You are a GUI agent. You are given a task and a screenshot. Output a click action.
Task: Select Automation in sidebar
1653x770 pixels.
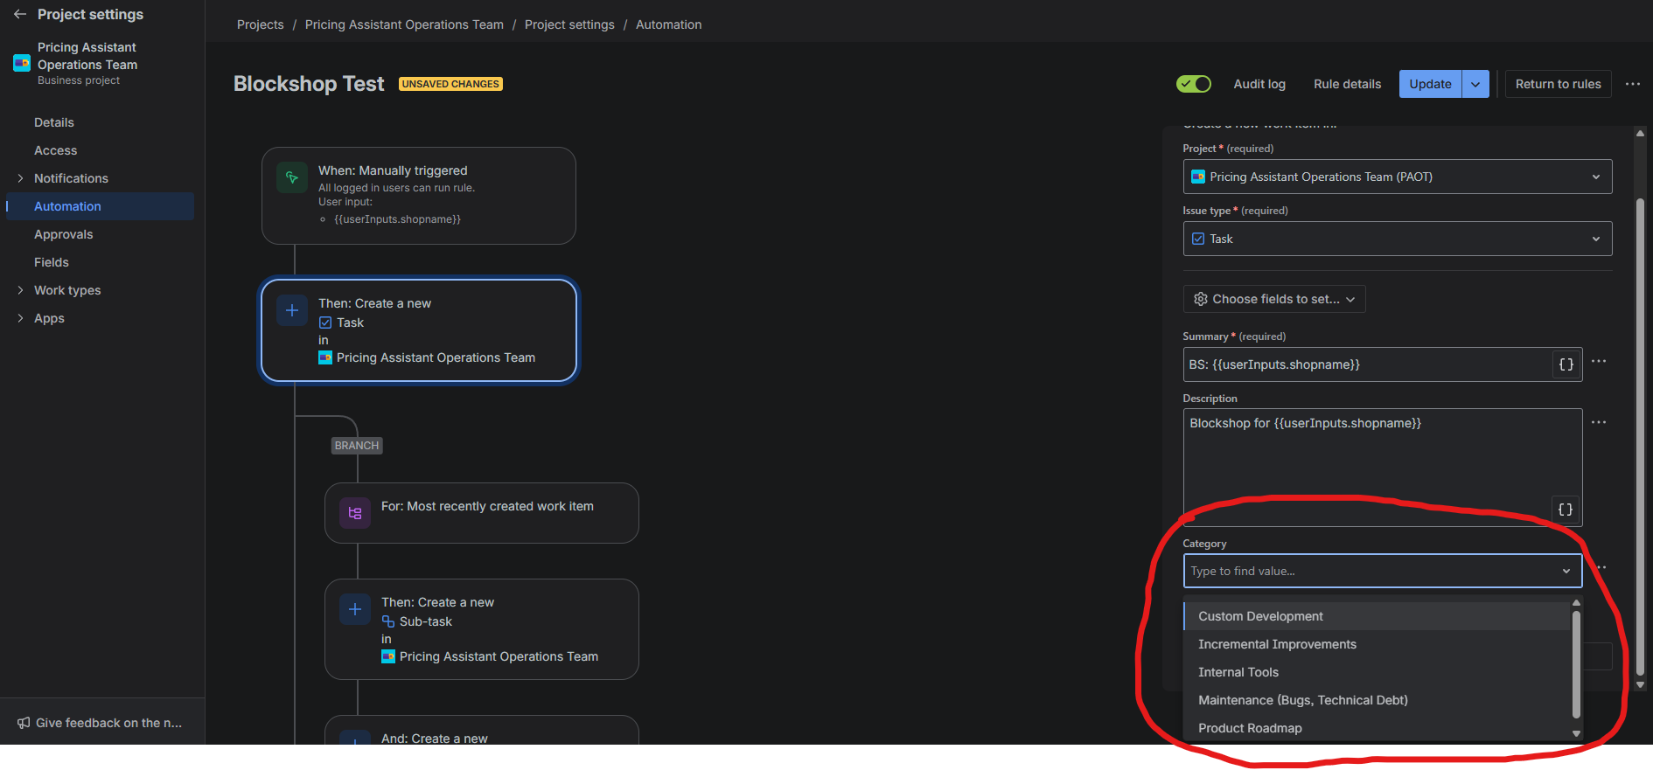101,206
